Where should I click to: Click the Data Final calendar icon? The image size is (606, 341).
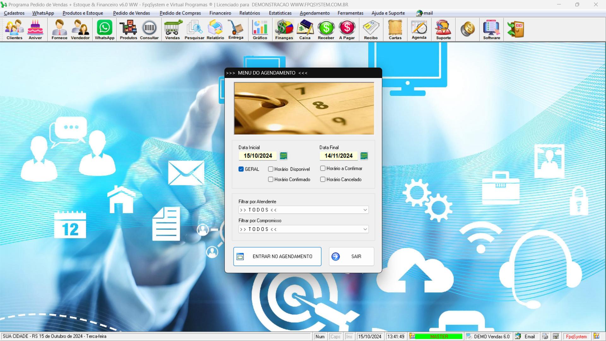[x=364, y=156]
